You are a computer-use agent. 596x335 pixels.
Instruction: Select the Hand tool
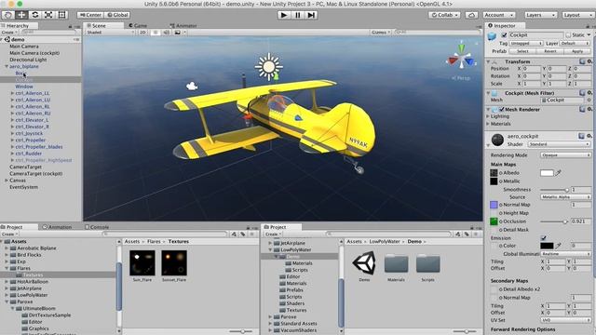tap(8, 15)
